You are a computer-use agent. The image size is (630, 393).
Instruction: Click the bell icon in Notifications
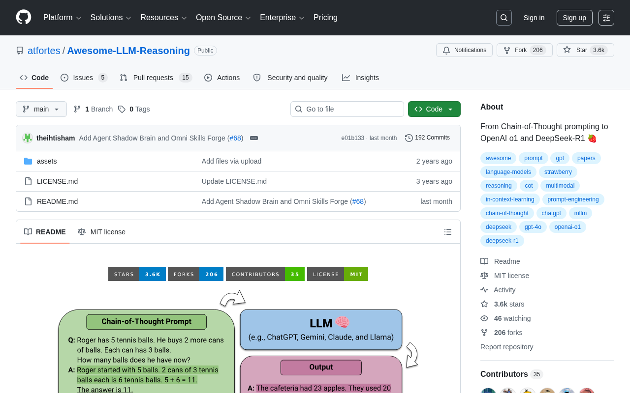(446, 50)
